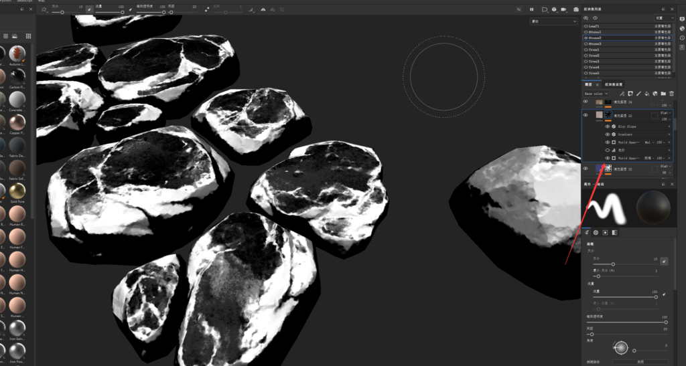Image resolution: width=686 pixels, height=366 pixels.
Task: Click the pause rendering icon
Action: pyautogui.click(x=531, y=9)
